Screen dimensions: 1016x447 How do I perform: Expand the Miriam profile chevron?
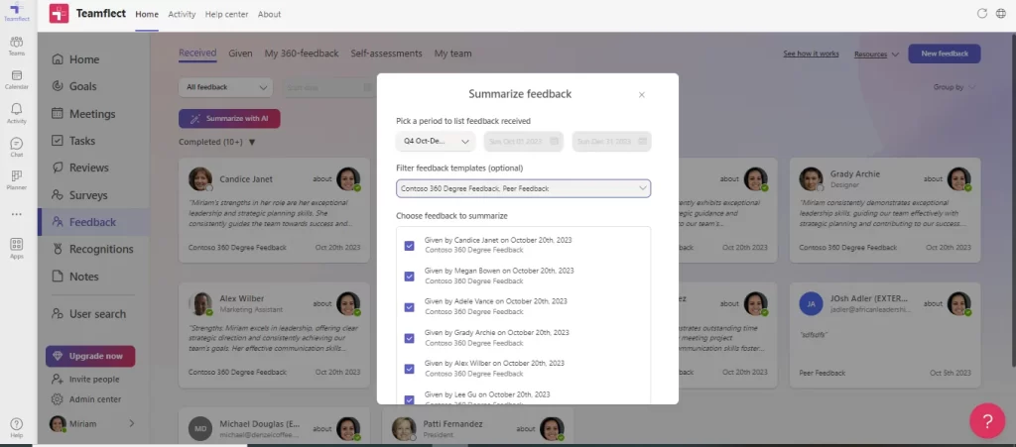coord(132,424)
